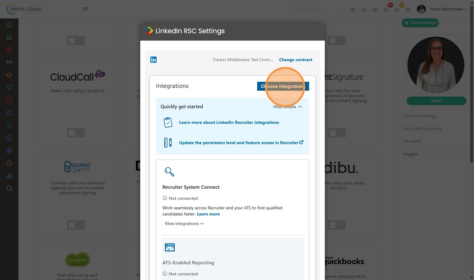
Task: Click the flag icon in top bar
Action: (397, 10)
